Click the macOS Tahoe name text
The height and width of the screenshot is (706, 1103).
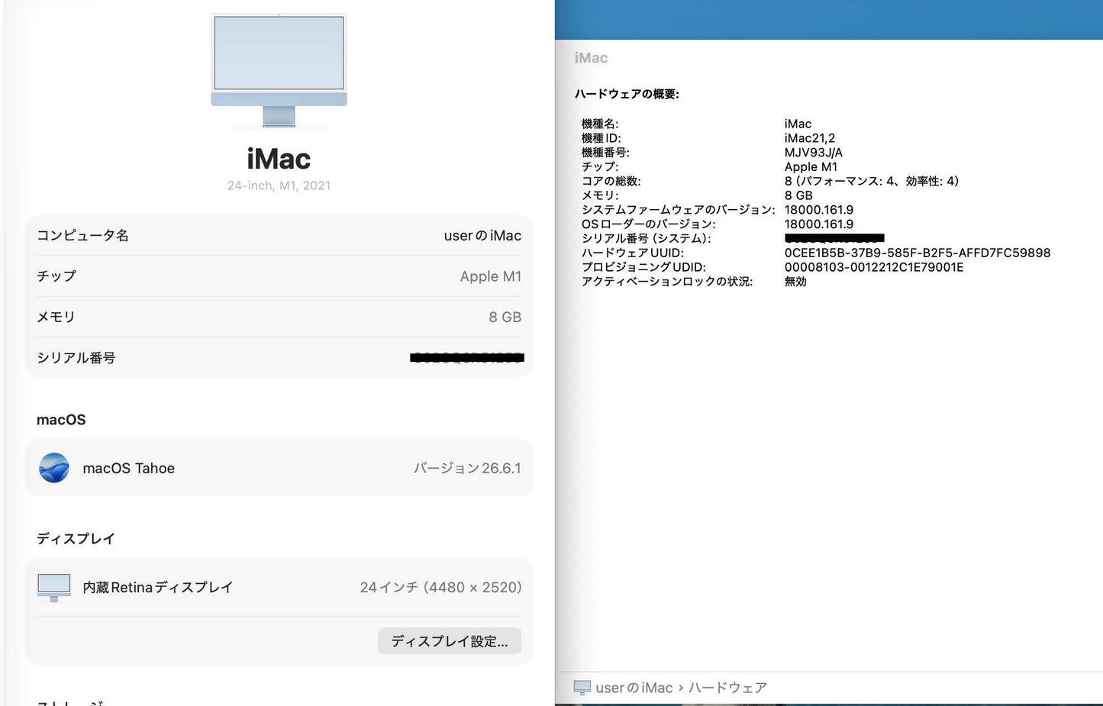(x=128, y=469)
